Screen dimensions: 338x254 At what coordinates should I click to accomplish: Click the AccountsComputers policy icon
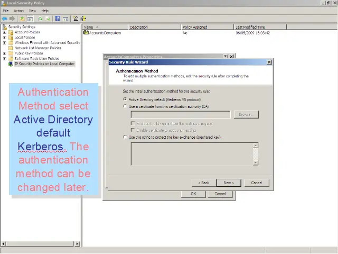pos(86,33)
